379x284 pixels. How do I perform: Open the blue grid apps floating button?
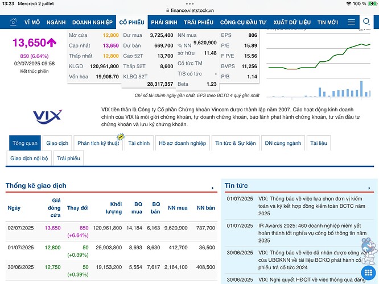click(x=368, y=273)
